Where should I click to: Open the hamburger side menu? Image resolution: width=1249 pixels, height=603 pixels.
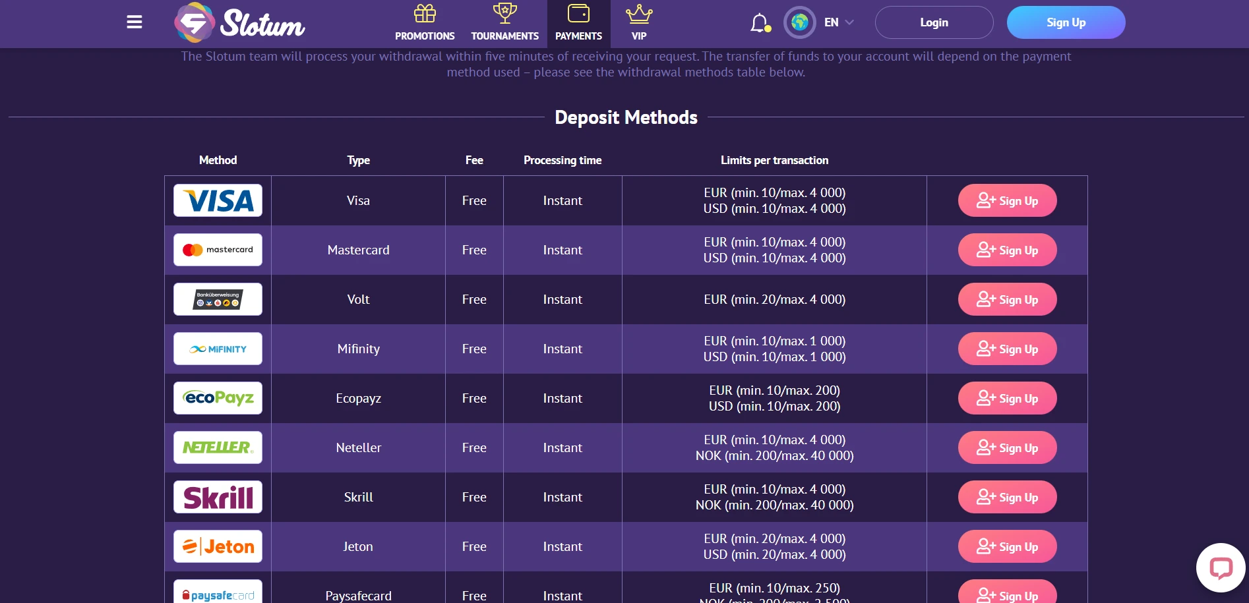coord(135,22)
